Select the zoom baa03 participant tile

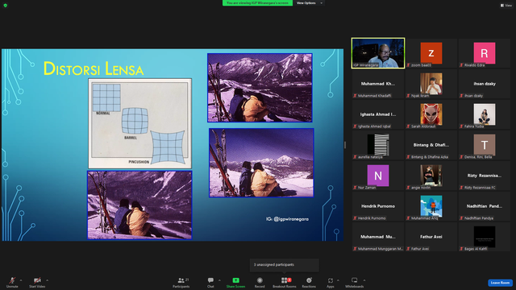431,53
